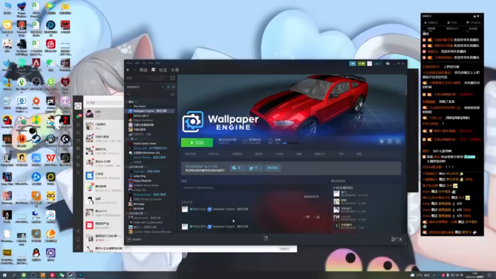Open taskbar search magnifier icon
The height and width of the screenshot is (279, 496).
point(14,275)
